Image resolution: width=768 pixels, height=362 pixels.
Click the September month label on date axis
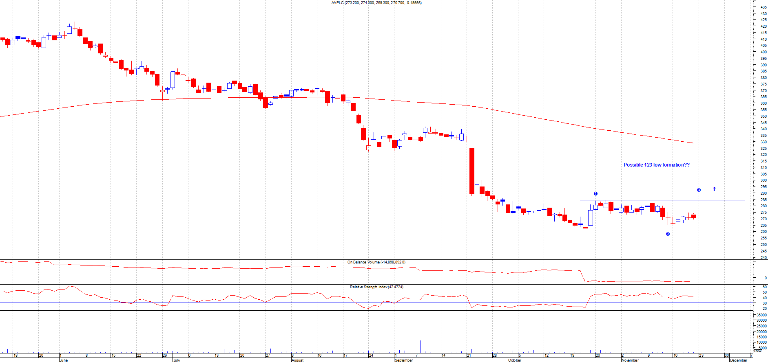click(x=404, y=360)
